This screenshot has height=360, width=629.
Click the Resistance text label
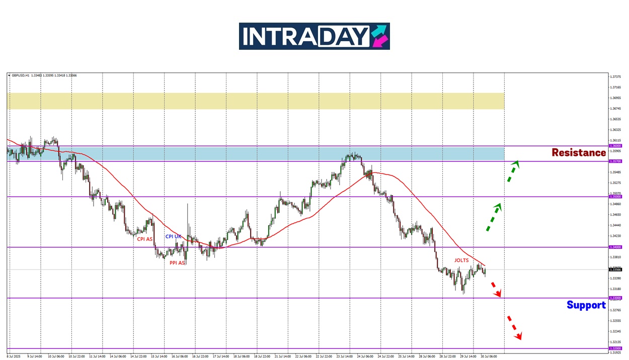click(x=578, y=153)
